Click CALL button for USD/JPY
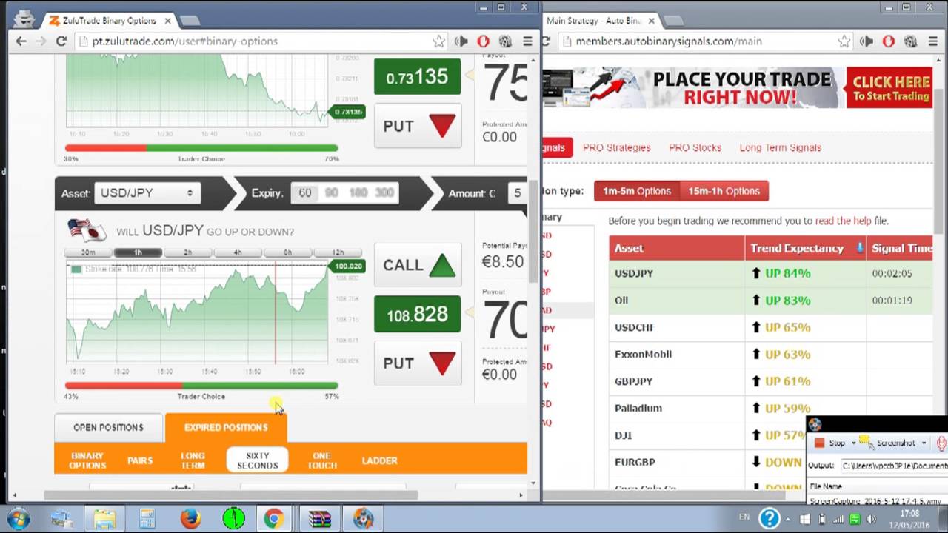The image size is (948, 533). 418,265
